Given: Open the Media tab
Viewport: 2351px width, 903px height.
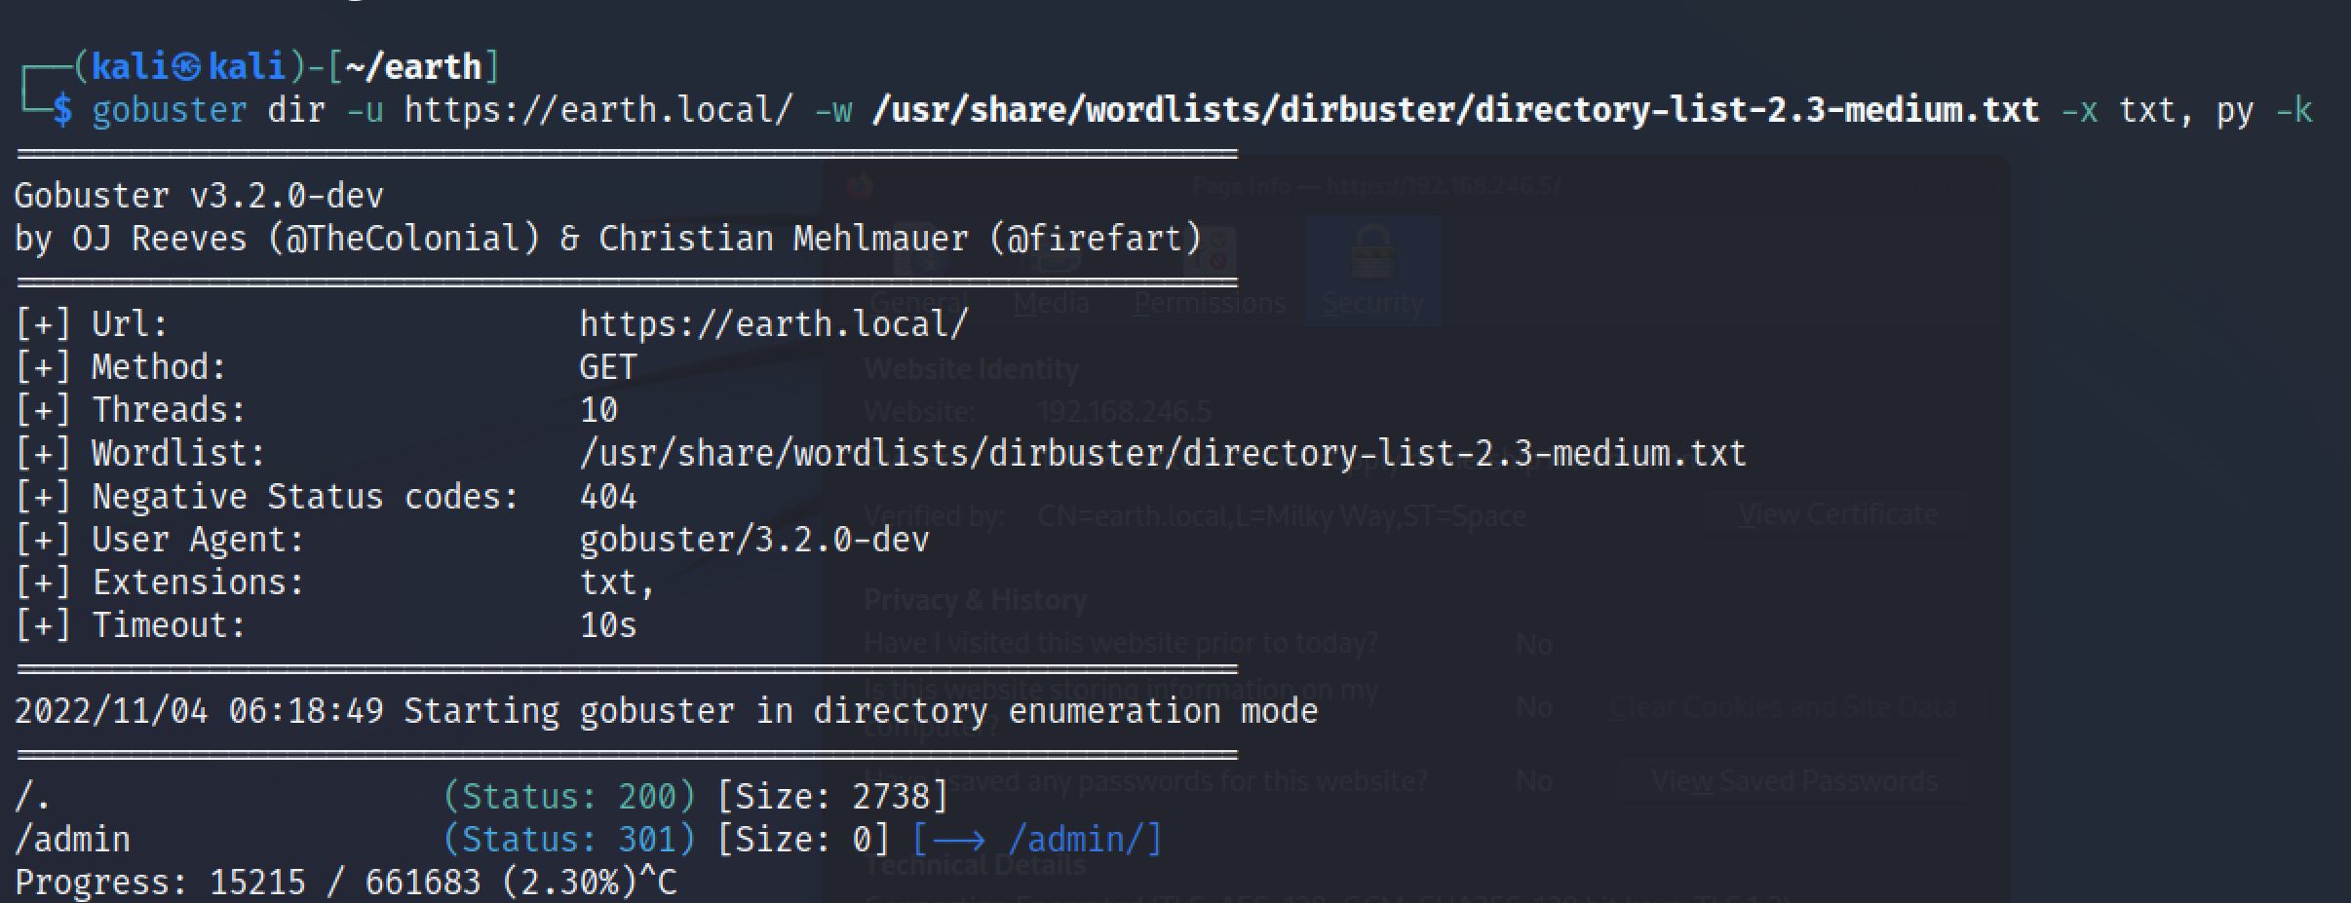Looking at the screenshot, I should [1051, 303].
